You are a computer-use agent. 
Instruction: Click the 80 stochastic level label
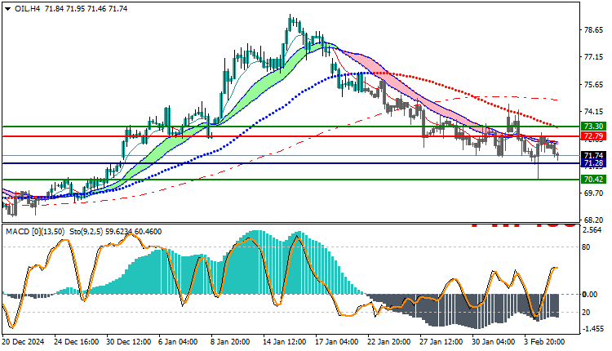coord(586,247)
